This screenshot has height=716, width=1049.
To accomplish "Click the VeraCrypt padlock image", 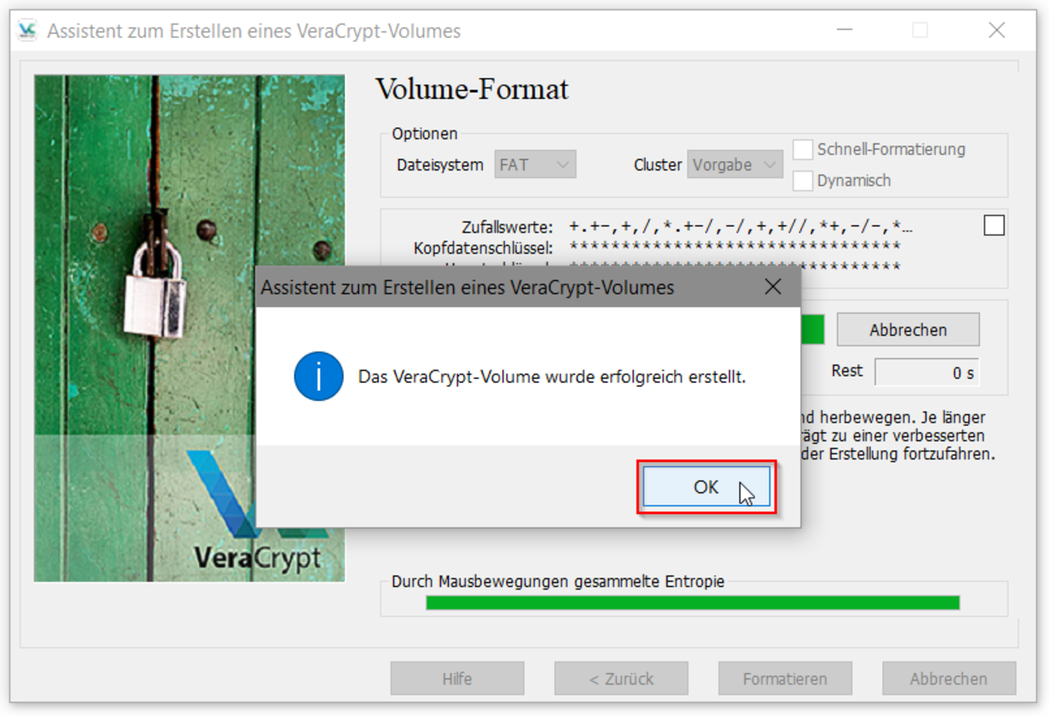I will 189,328.
